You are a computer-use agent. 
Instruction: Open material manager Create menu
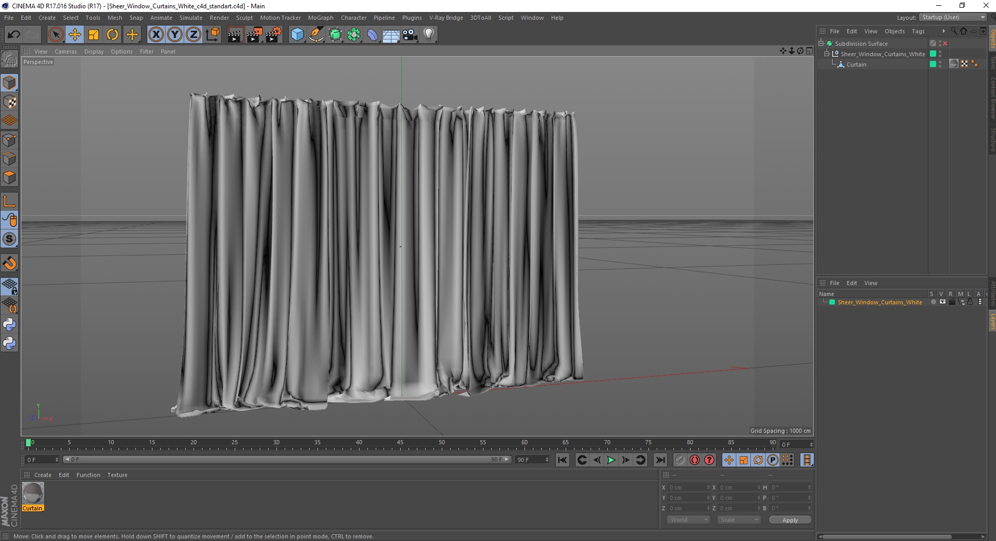[x=43, y=475]
